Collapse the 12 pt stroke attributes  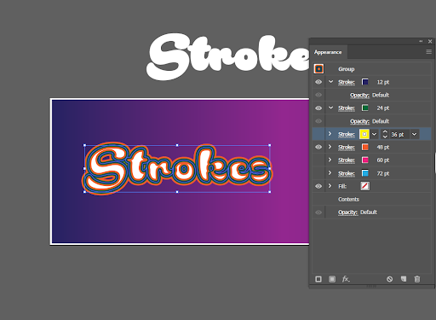pos(330,82)
